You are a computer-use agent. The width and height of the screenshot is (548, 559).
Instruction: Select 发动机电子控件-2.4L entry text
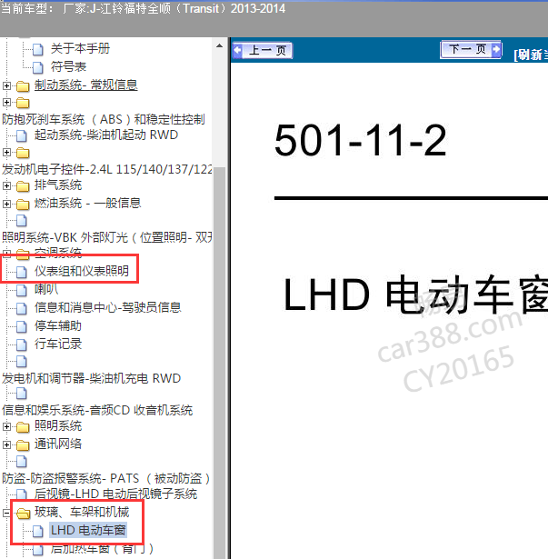pos(107,169)
